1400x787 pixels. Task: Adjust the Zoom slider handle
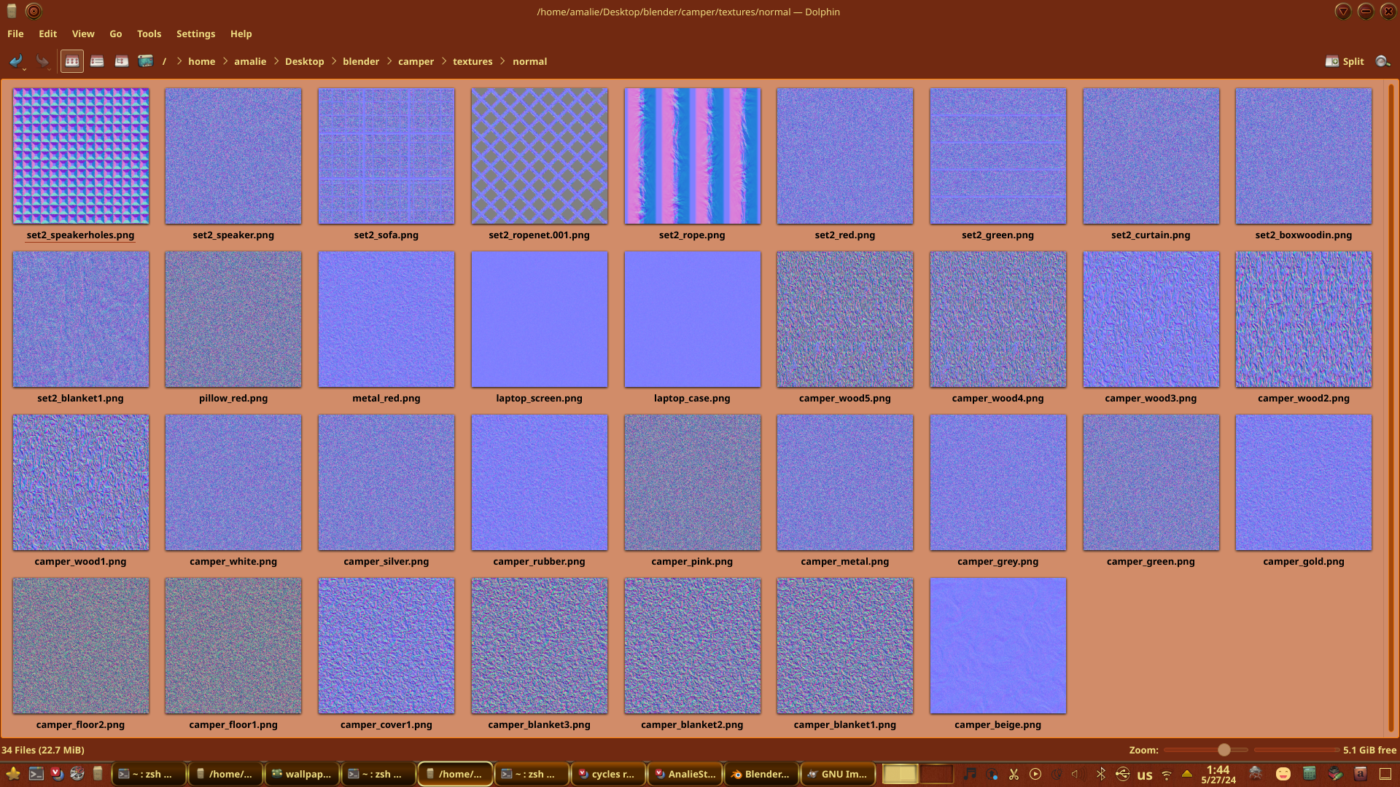tap(1224, 750)
